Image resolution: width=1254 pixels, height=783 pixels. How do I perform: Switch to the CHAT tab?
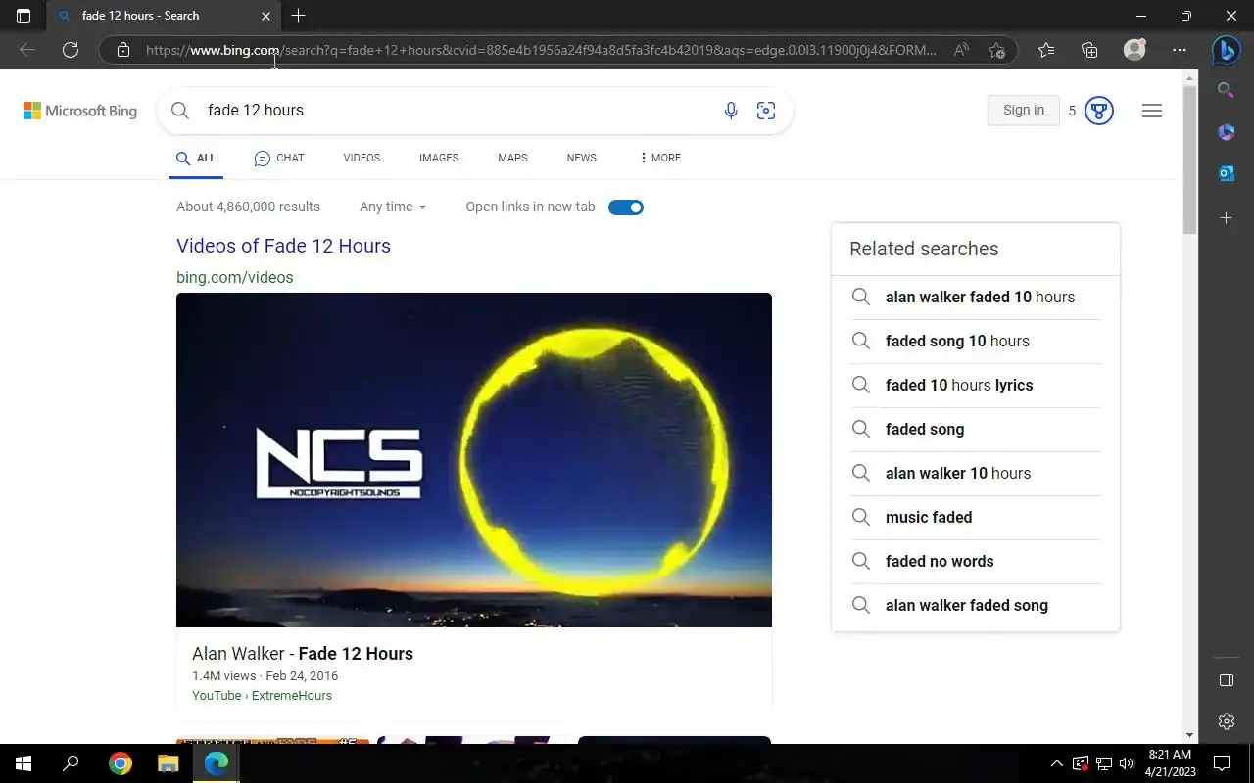(279, 158)
